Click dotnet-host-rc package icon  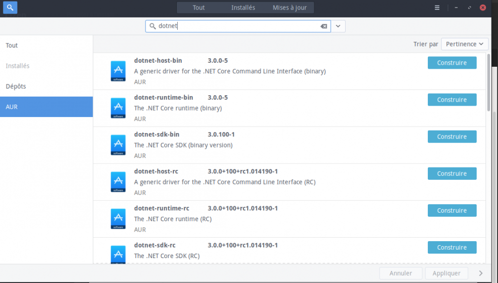tap(118, 182)
